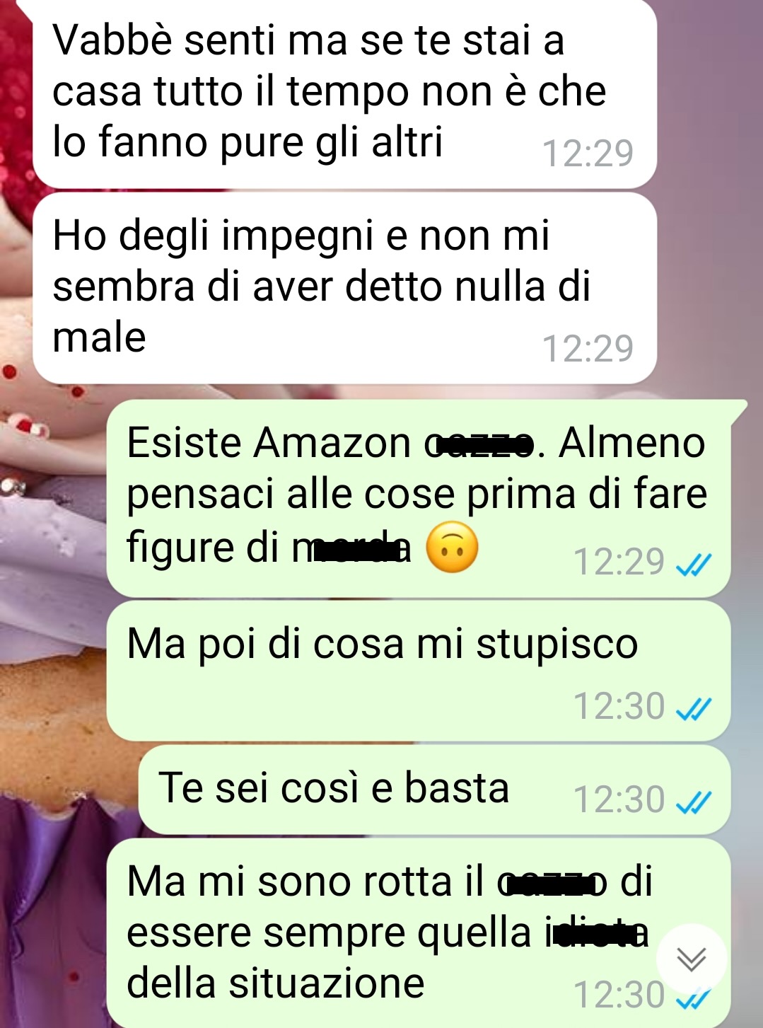Select the 'Ho degli impegni' message bubble
The height and width of the screenshot is (1028, 763).
(344, 288)
